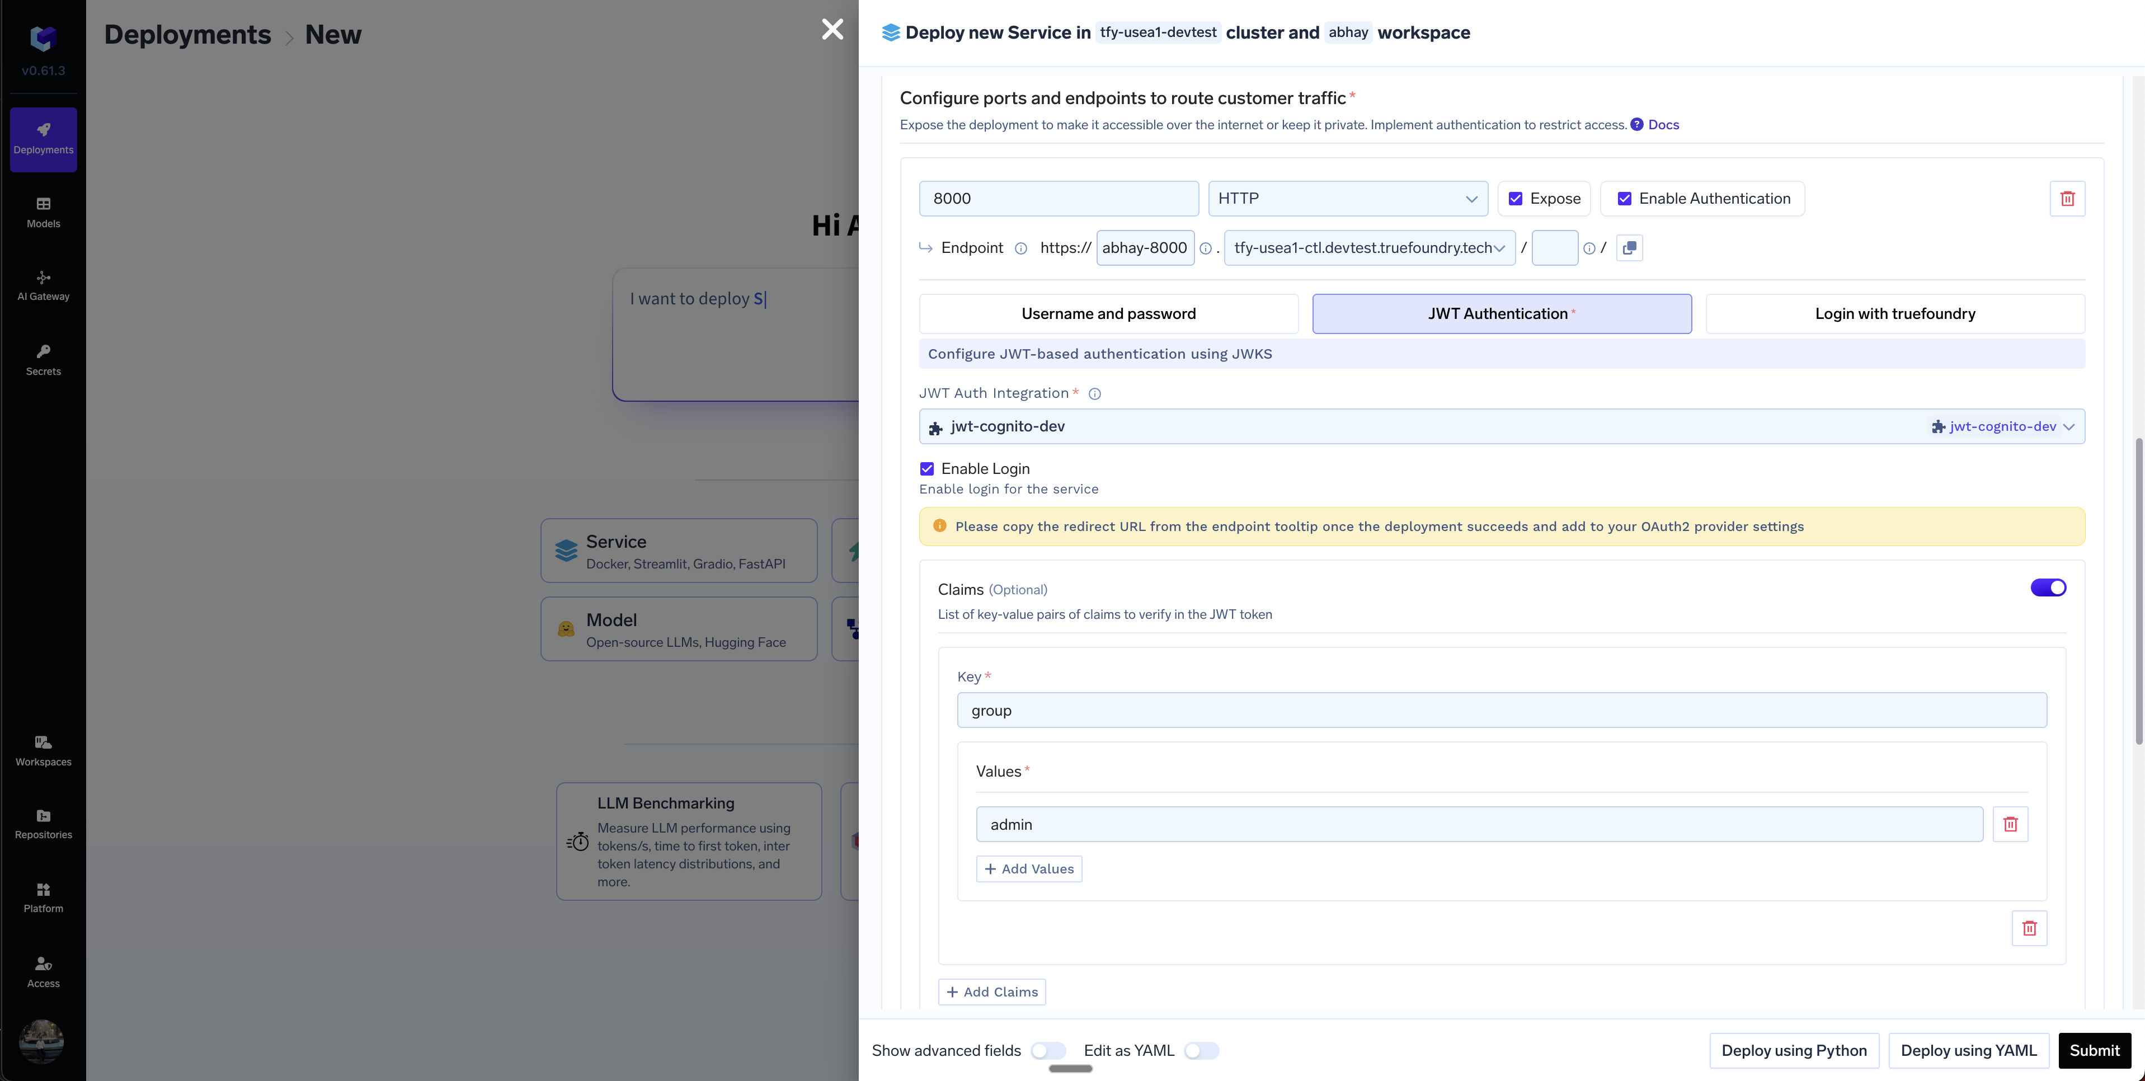Open Access in the sidebar
This screenshot has width=2145, height=1081.
(43, 972)
